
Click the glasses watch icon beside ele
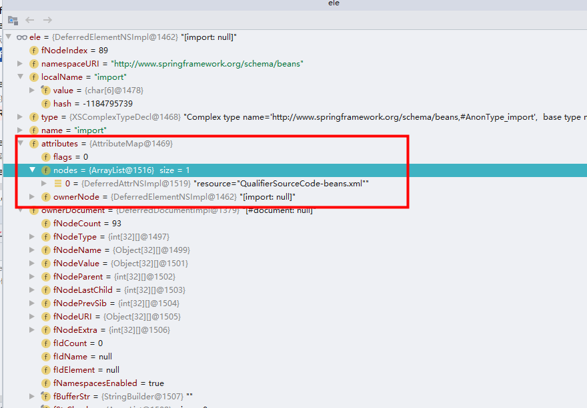[22, 37]
